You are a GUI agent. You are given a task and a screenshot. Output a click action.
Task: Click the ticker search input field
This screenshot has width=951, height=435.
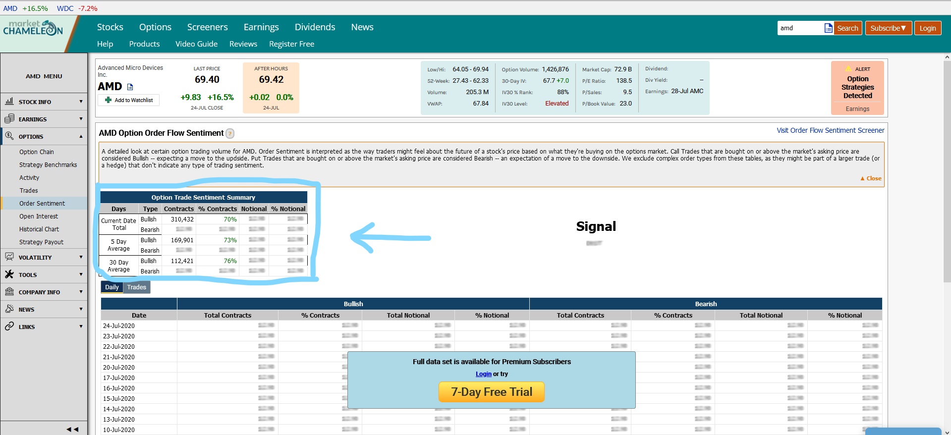[x=799, y=28]
